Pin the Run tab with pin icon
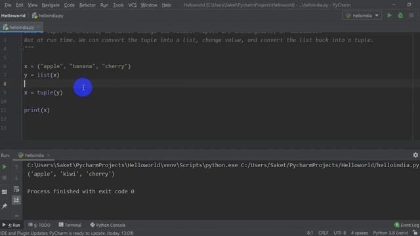Image resolution: width=420 pixels, height=236 pixels. click(5, 206)
